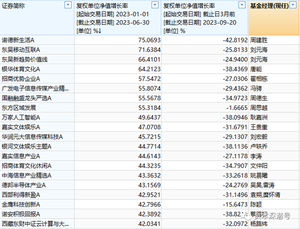
Task: Open filter dropdown for 2023-06-30 growth rate column
Action: click(x=155, y=5)
